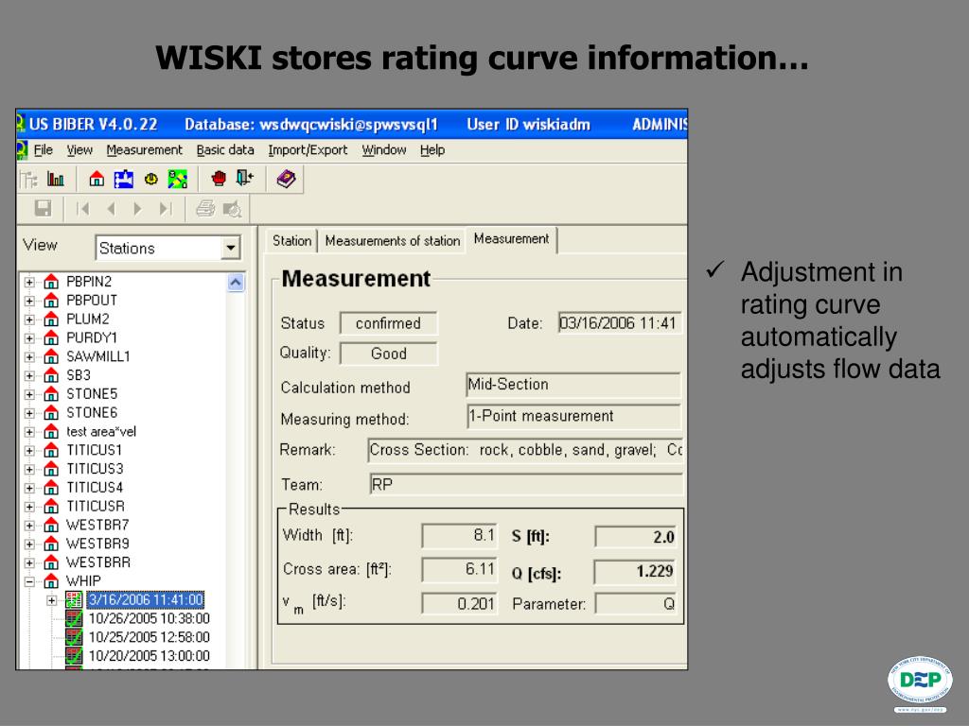Click the house icon beside TITICUS1
Viewport: 969px width, 726px height.
click(x=51, y=451)
